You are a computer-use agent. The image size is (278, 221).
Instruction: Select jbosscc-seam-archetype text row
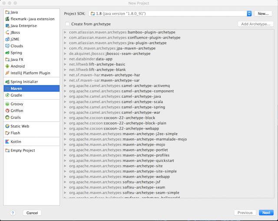pyautogui.click(x=169, y=54)
